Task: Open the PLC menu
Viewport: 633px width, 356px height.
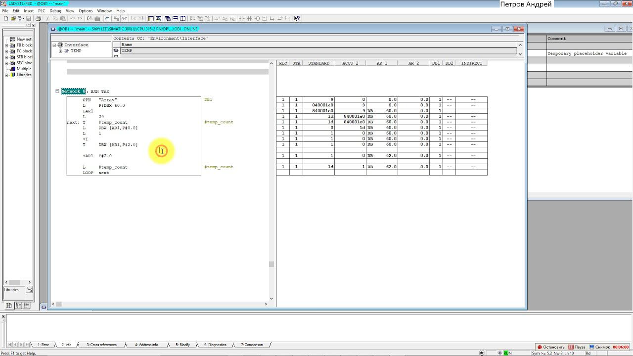Action: [42, 10]
